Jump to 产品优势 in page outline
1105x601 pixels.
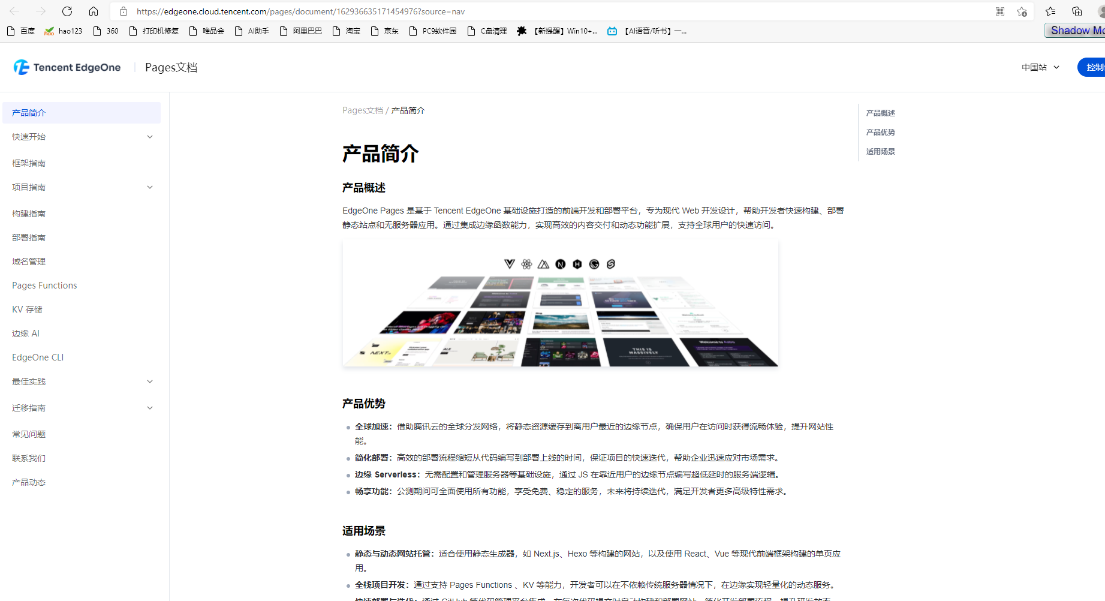(880, 132)
